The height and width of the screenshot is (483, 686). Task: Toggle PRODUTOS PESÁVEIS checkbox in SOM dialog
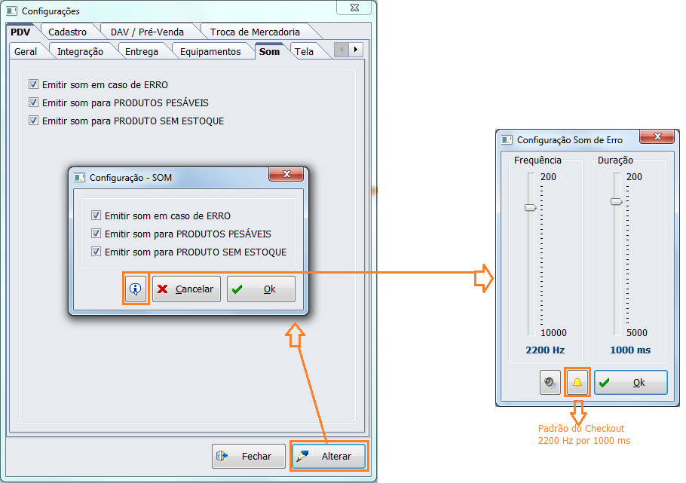[96, 234]
